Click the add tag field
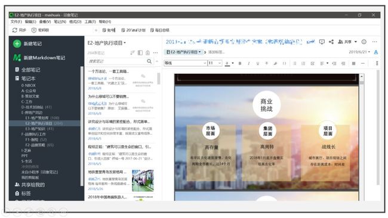Image resolution: width=388 pixels, height=218 pixels. [x=216, y=52]
